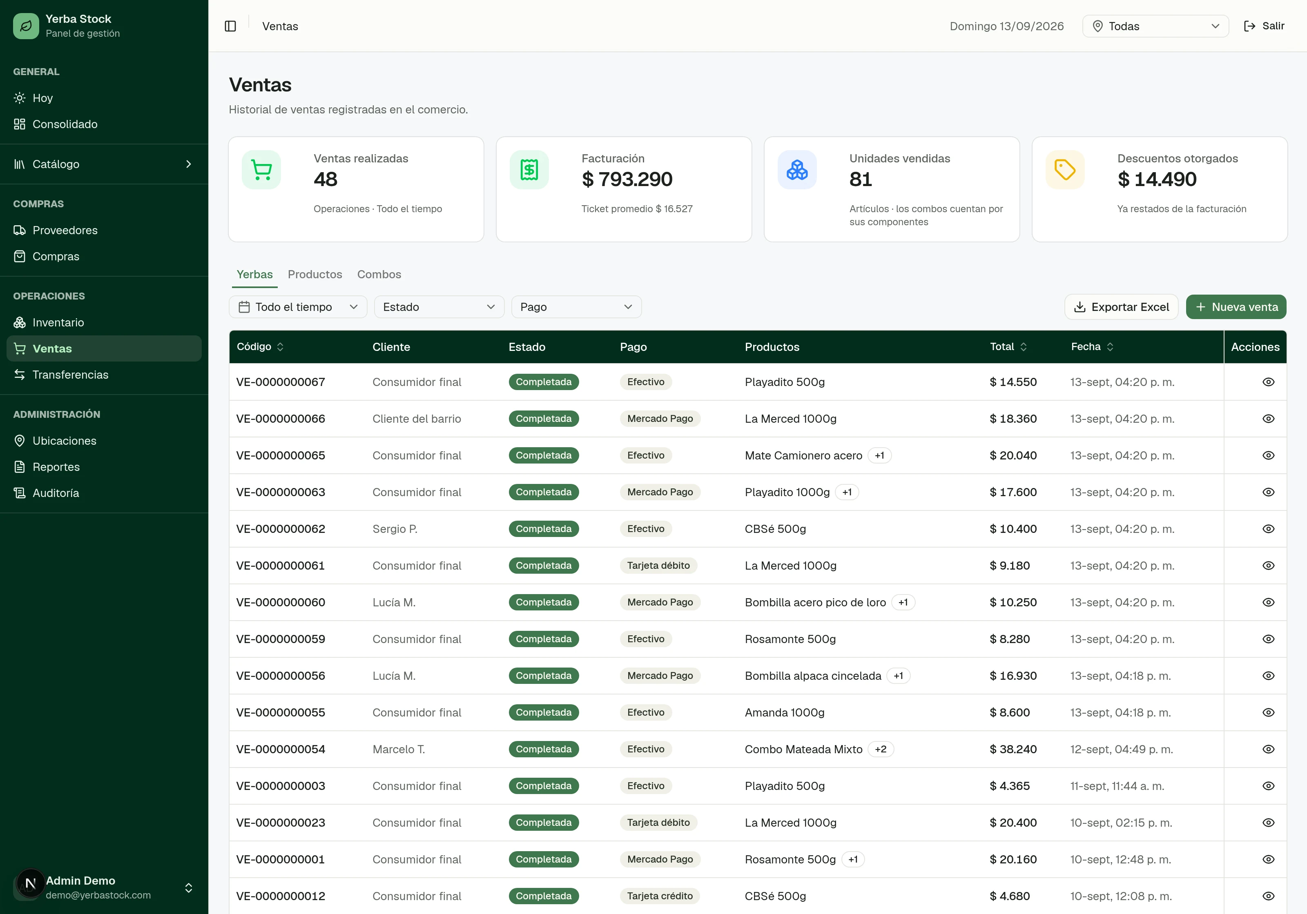Open Auditoría page

point(104,492)
